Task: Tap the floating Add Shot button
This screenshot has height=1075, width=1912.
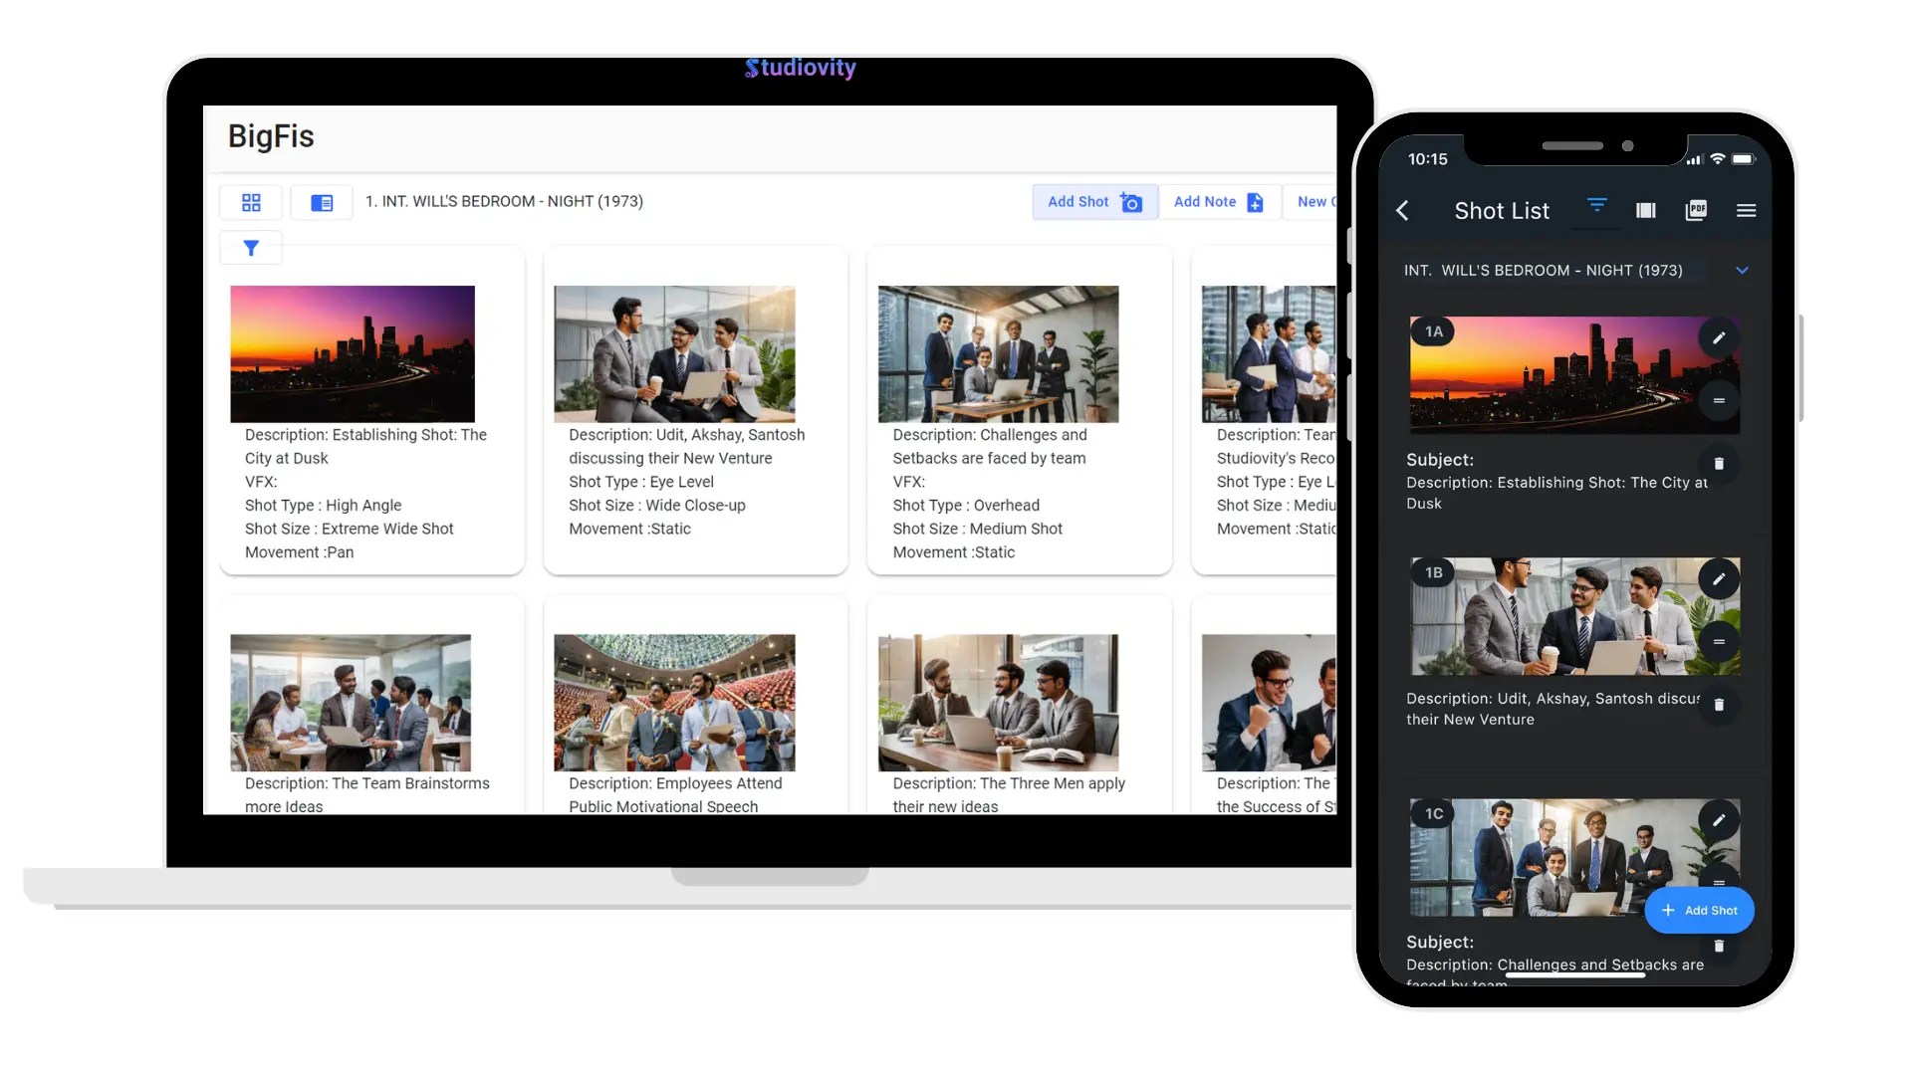Action: pyautogui.click(x=1699, y=910)
